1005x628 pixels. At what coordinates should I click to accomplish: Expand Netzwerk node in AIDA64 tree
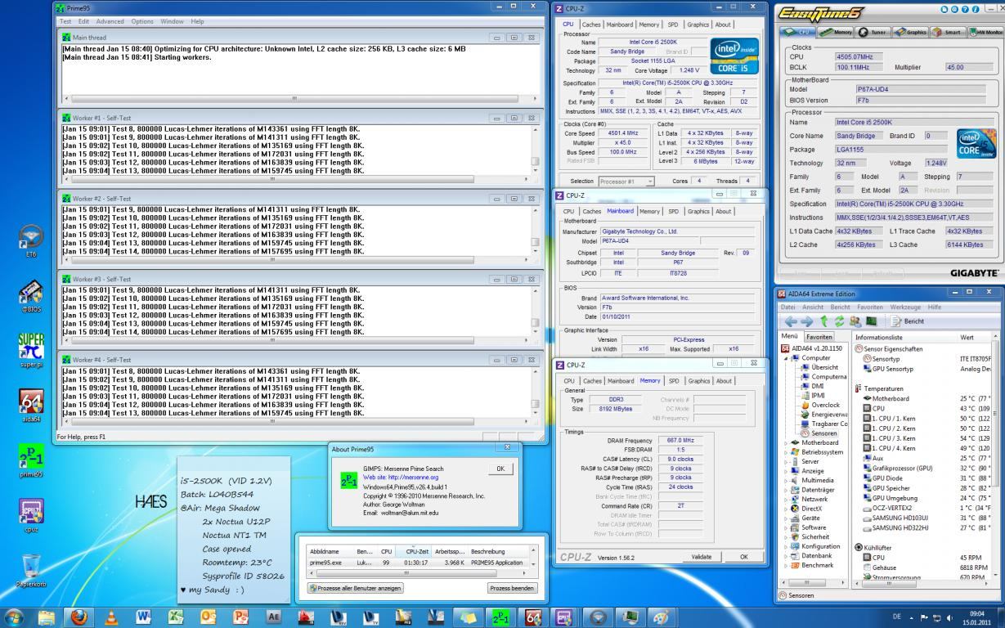coord(784,499)
